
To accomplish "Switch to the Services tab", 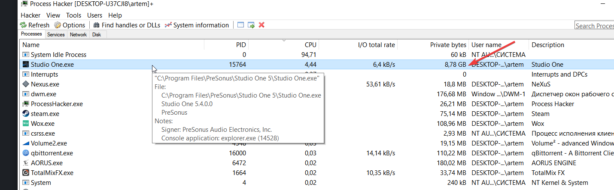I will [56, 35].
